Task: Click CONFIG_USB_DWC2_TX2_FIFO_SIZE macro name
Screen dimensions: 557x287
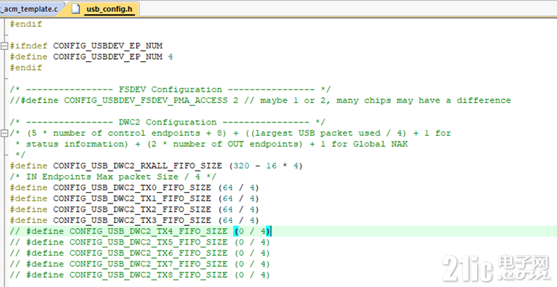Action: point(132,209)
